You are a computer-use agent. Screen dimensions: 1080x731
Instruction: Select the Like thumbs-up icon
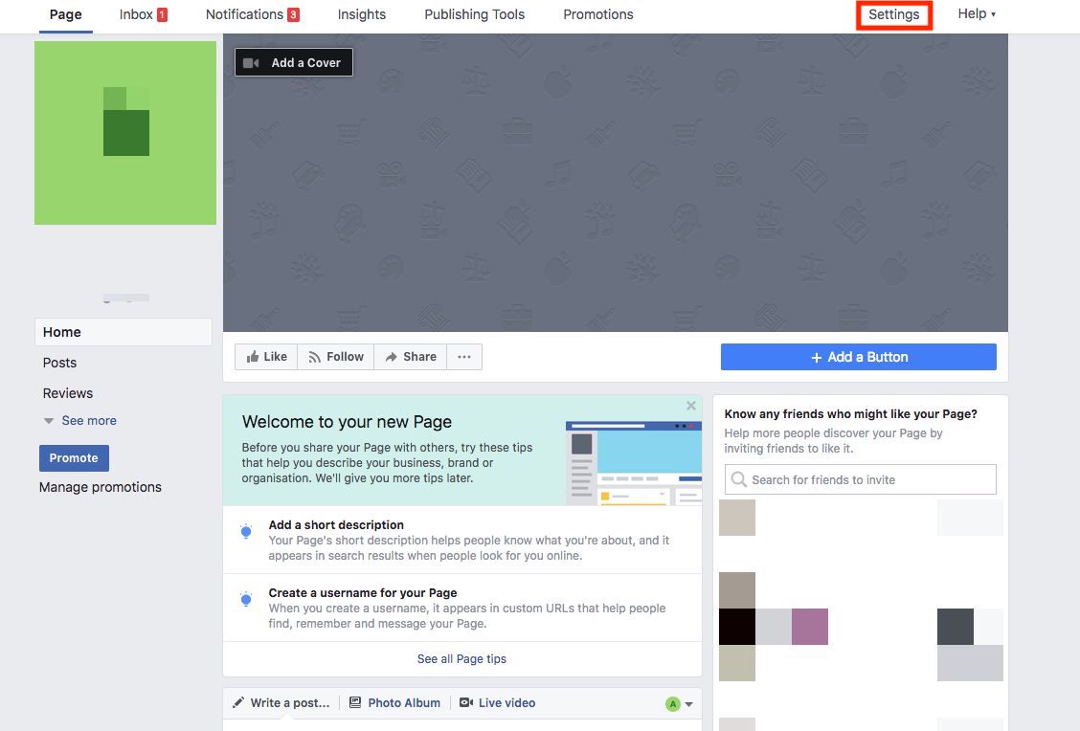pos(255,356)
